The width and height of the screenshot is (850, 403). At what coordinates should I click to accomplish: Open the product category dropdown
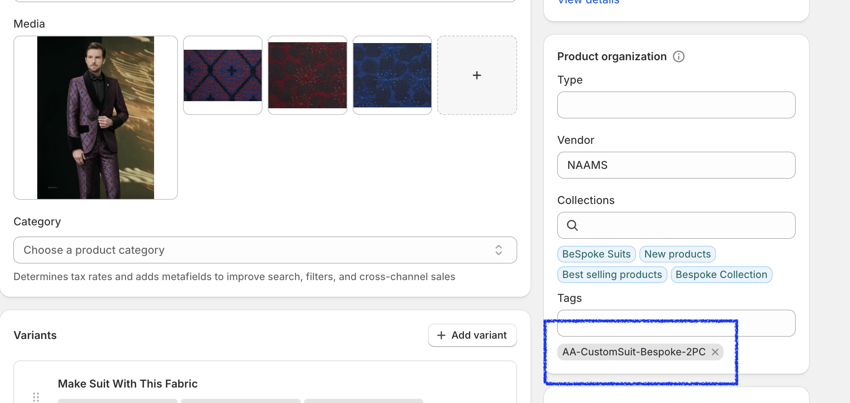[265, 250]
